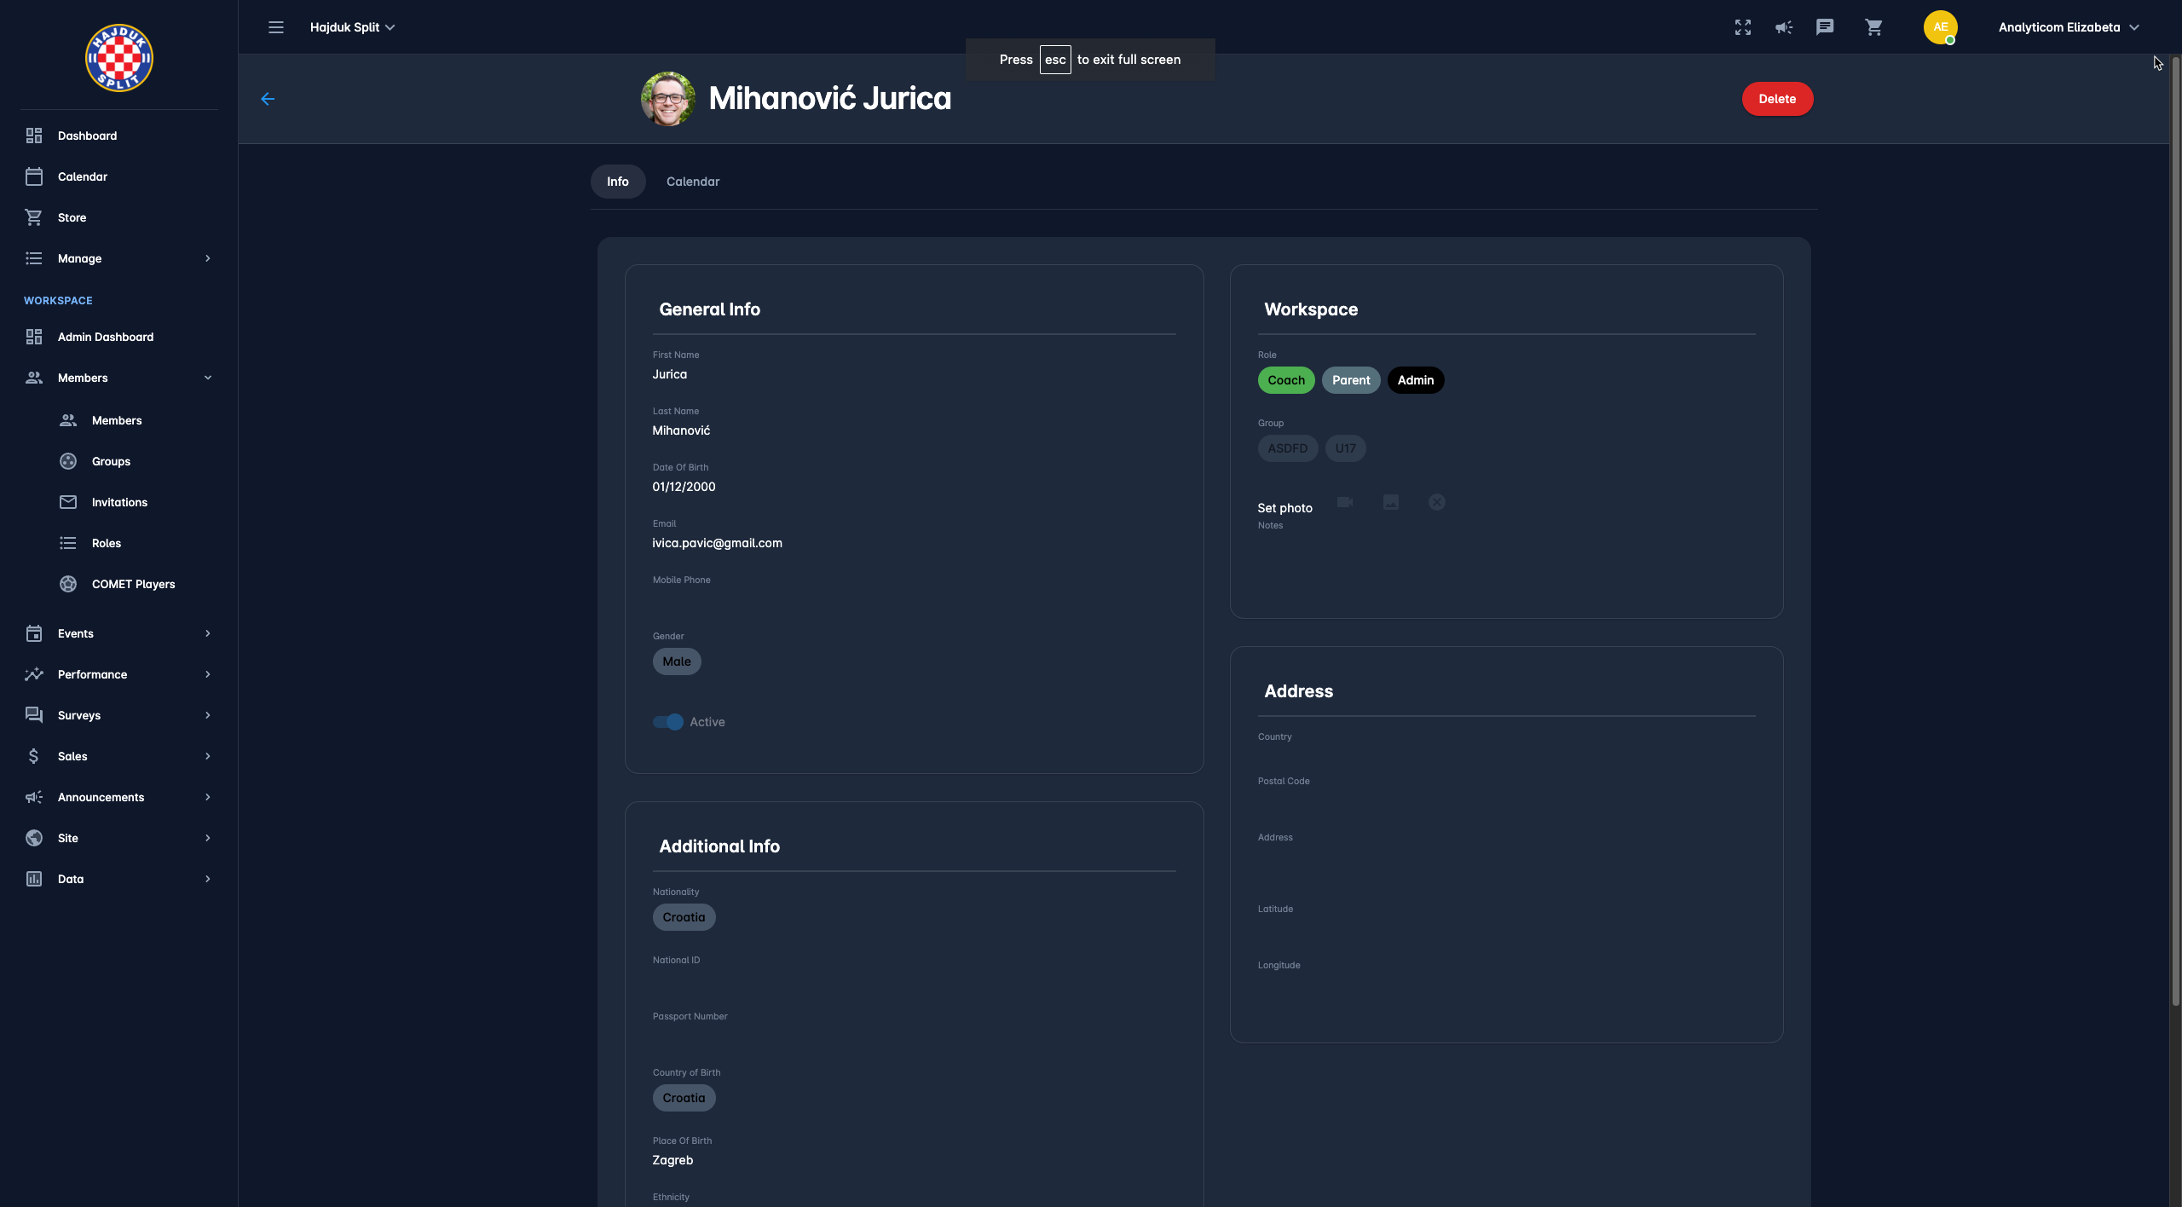Switch to the Calendar tab
Viewport: 2182px width, 1207px height.
[x=692, y=182]
